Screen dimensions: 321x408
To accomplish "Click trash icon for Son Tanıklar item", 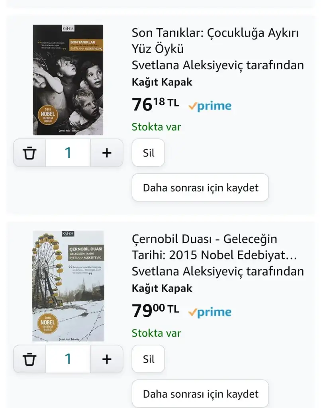I will point(29,153).
